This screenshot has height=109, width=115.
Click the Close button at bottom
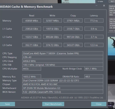[99, 104]
